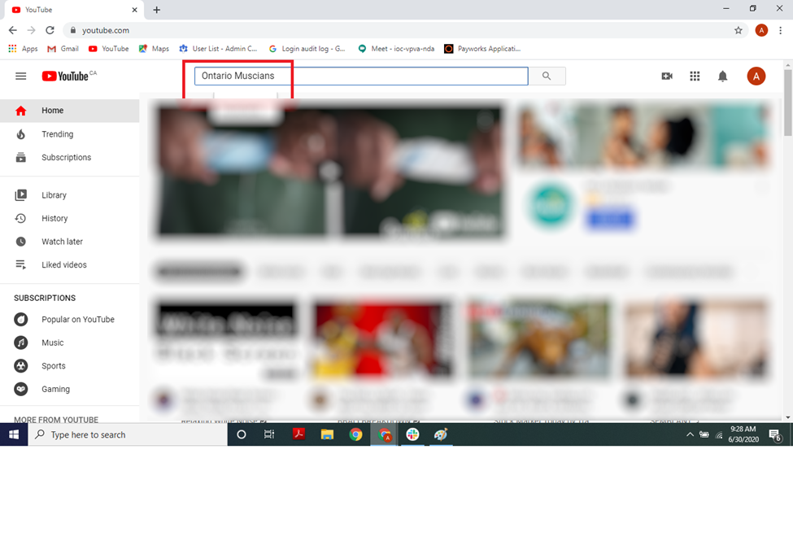Open the network Wi-Fi tray icon
Screen dimensions: 793x554
click(x=719, y=434)
